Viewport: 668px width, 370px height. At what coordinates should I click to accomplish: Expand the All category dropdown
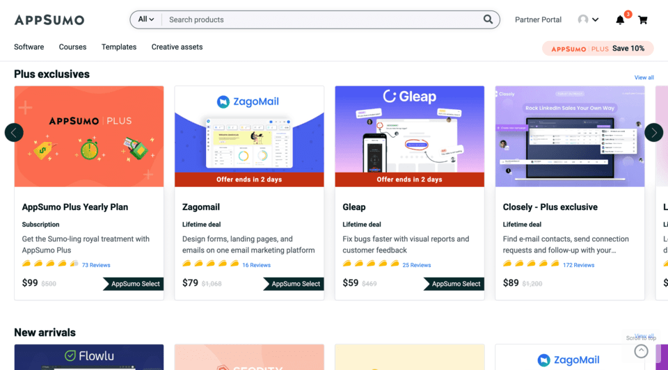[145, 19]
